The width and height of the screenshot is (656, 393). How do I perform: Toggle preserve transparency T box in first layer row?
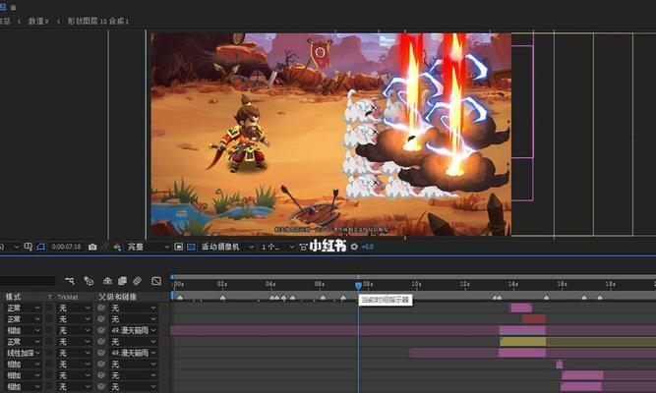pyautogui.click(x=49, y=308)
